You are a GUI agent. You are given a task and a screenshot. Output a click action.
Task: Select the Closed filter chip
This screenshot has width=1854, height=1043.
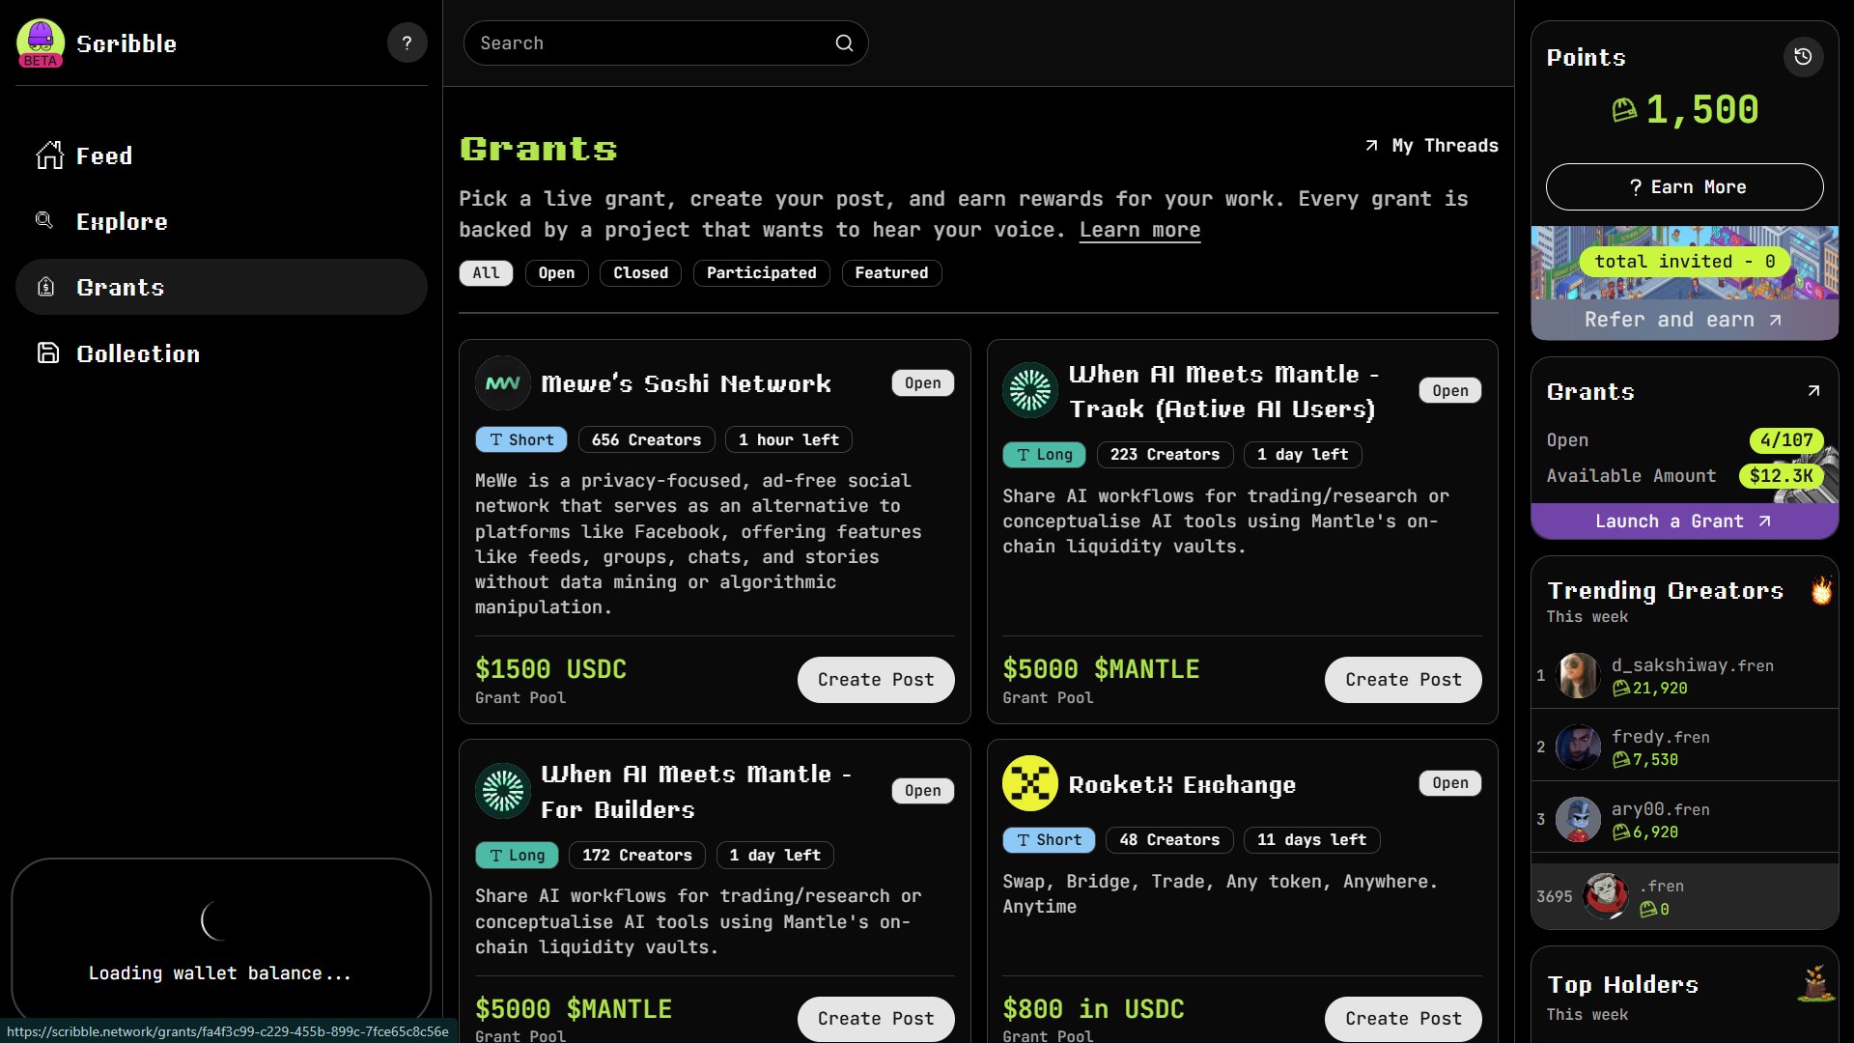[640, 273]
